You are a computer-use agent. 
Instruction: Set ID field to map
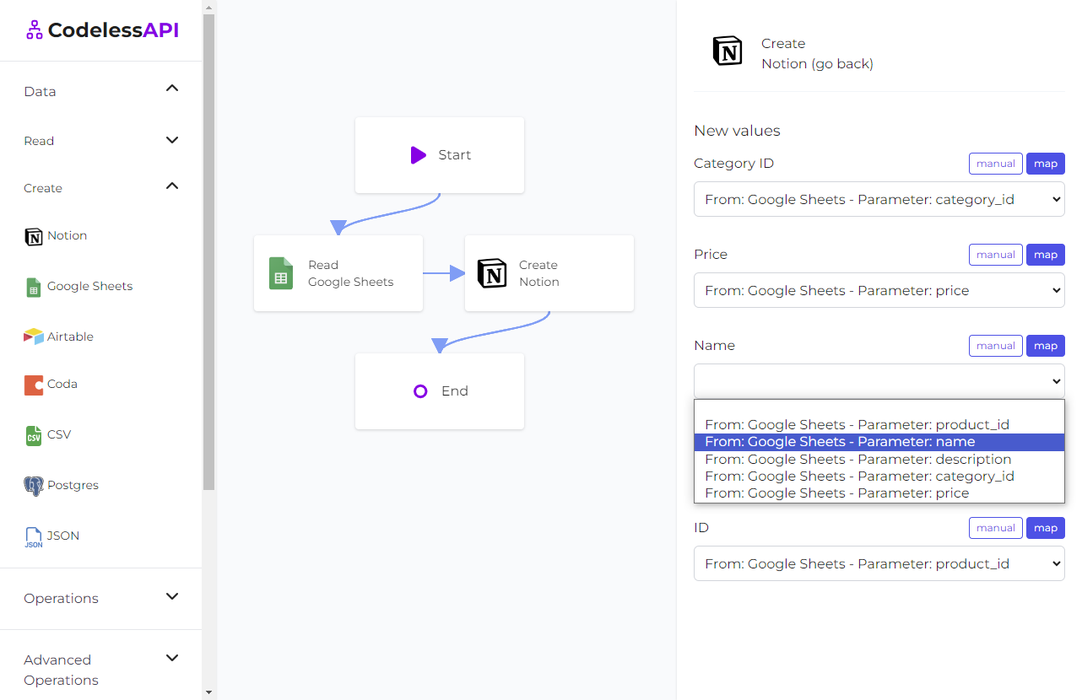click(1046, 528)
